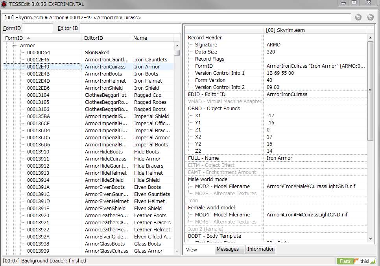Click the TES5Edit app icon in title bar
Screen dimensions: 380x266
click(x=4, y=4)
